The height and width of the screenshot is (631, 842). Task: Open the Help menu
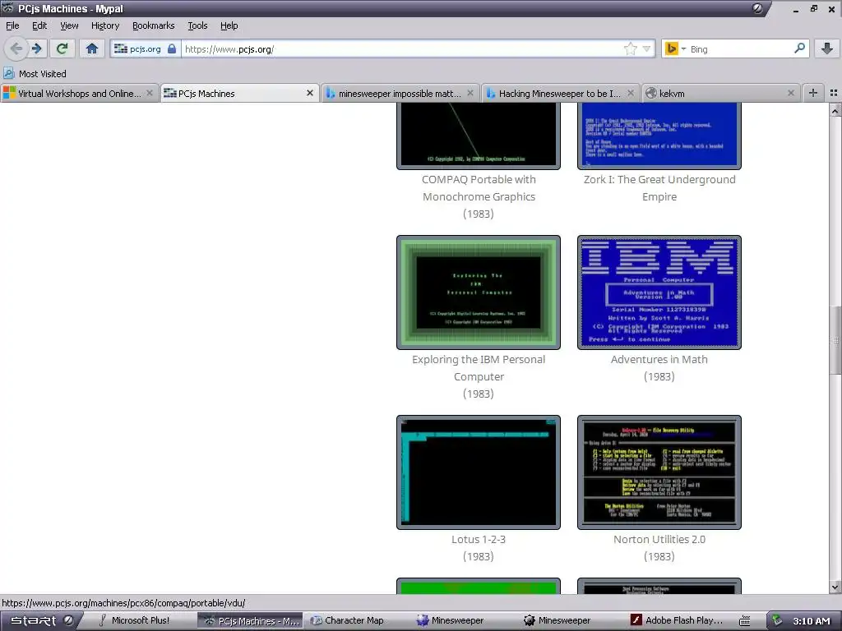pos(229,25)
